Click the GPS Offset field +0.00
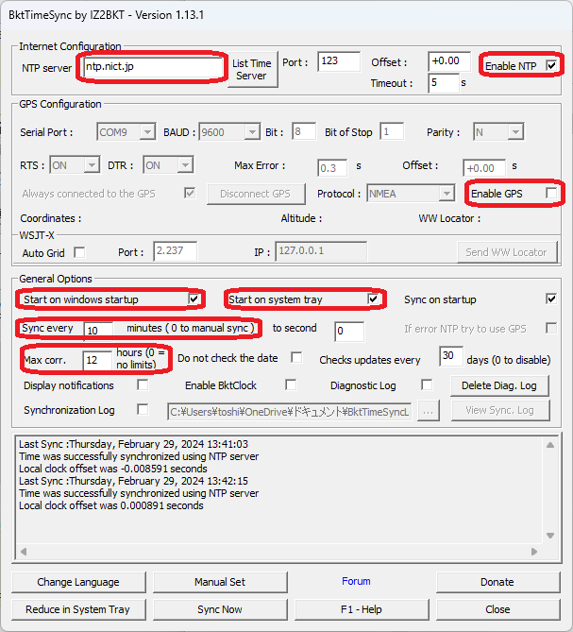This screenshot has width=573, height=632. 484,167
